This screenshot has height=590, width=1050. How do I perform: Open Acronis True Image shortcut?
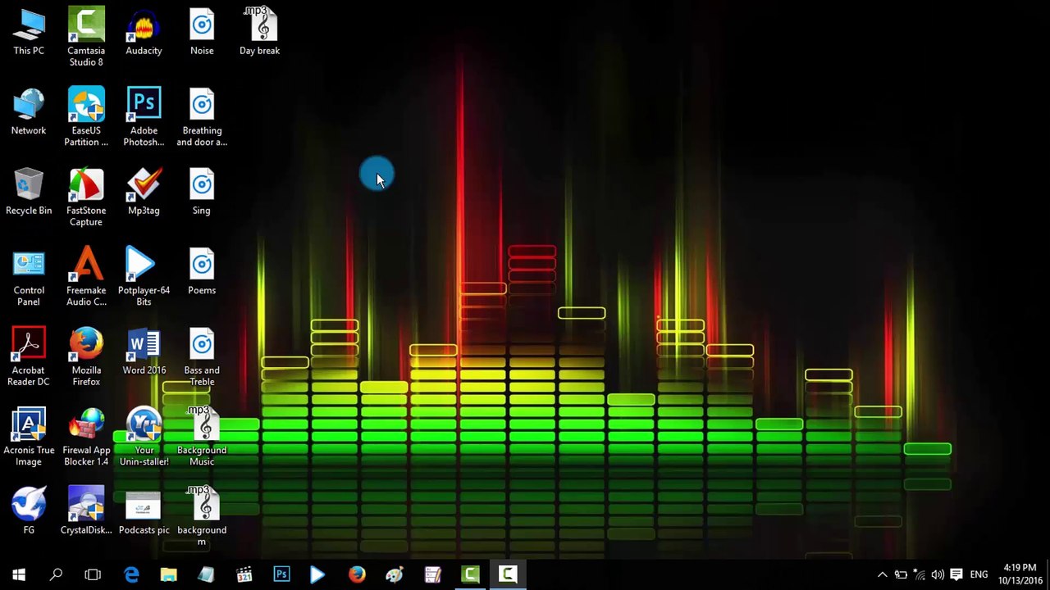pyautogui.click(x=29, y=437)
